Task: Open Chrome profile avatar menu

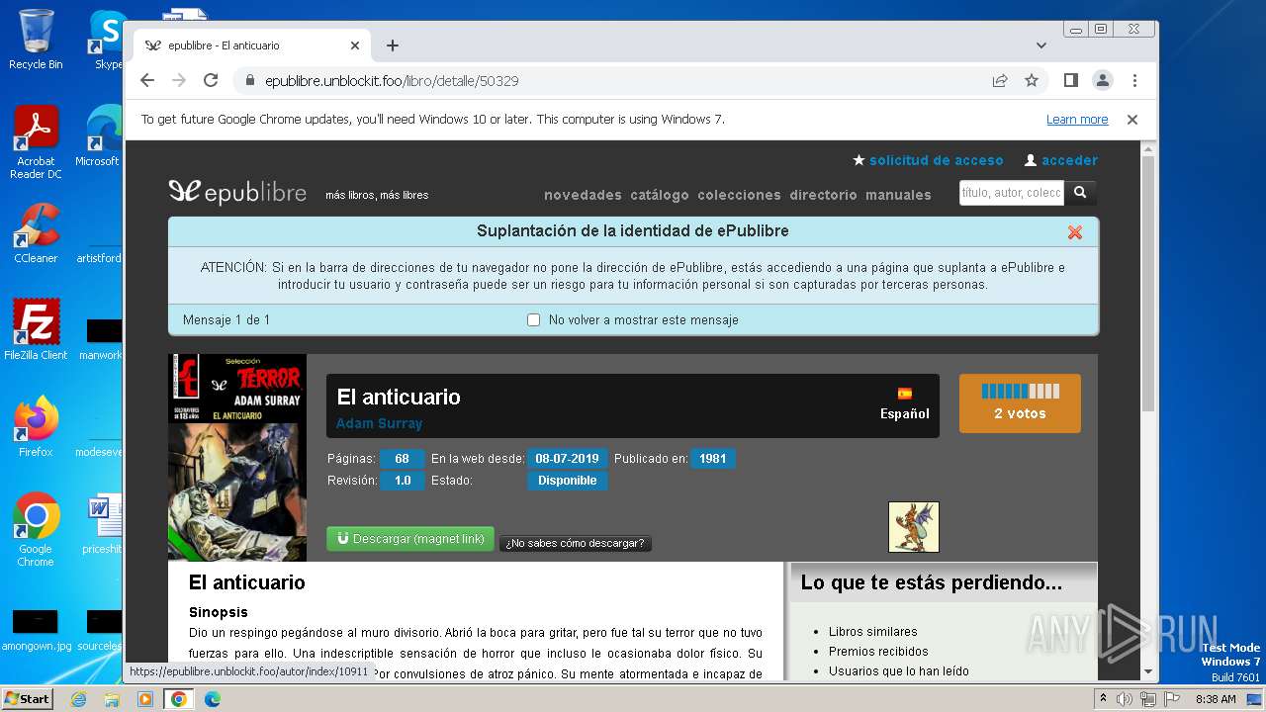Action: pyautogui.click(x=1102, y=80)
